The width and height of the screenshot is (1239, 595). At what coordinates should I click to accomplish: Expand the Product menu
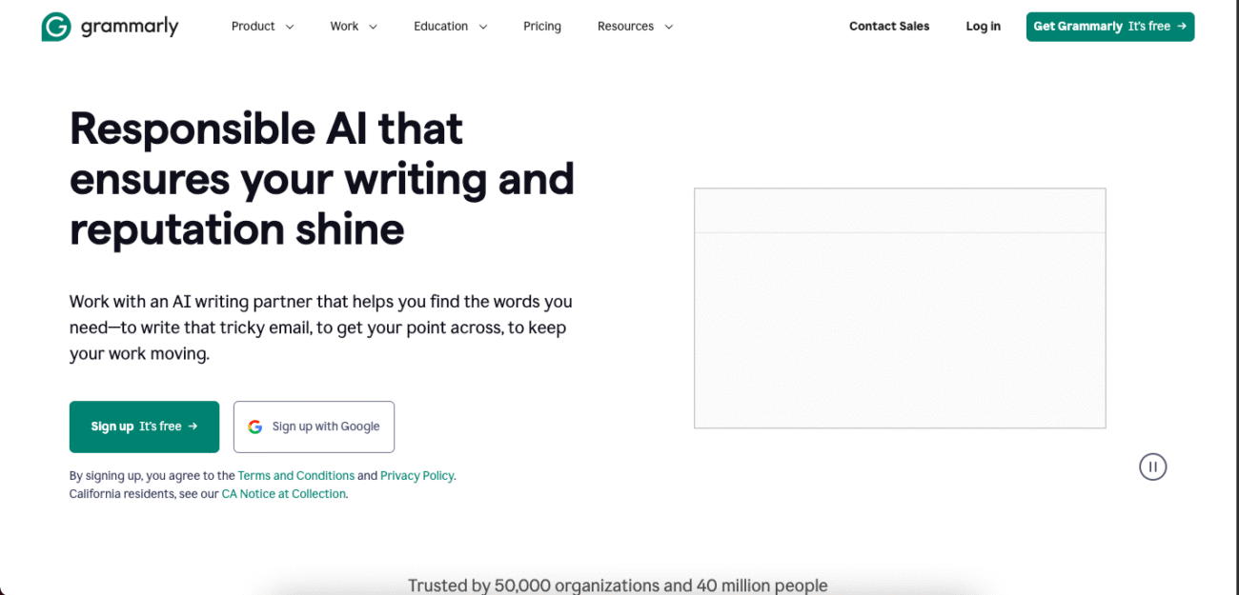coord(263,27)
